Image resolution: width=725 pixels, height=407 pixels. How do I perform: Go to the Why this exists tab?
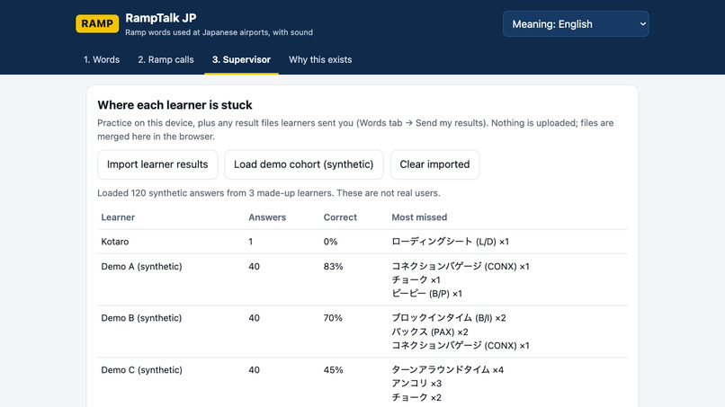320,59
